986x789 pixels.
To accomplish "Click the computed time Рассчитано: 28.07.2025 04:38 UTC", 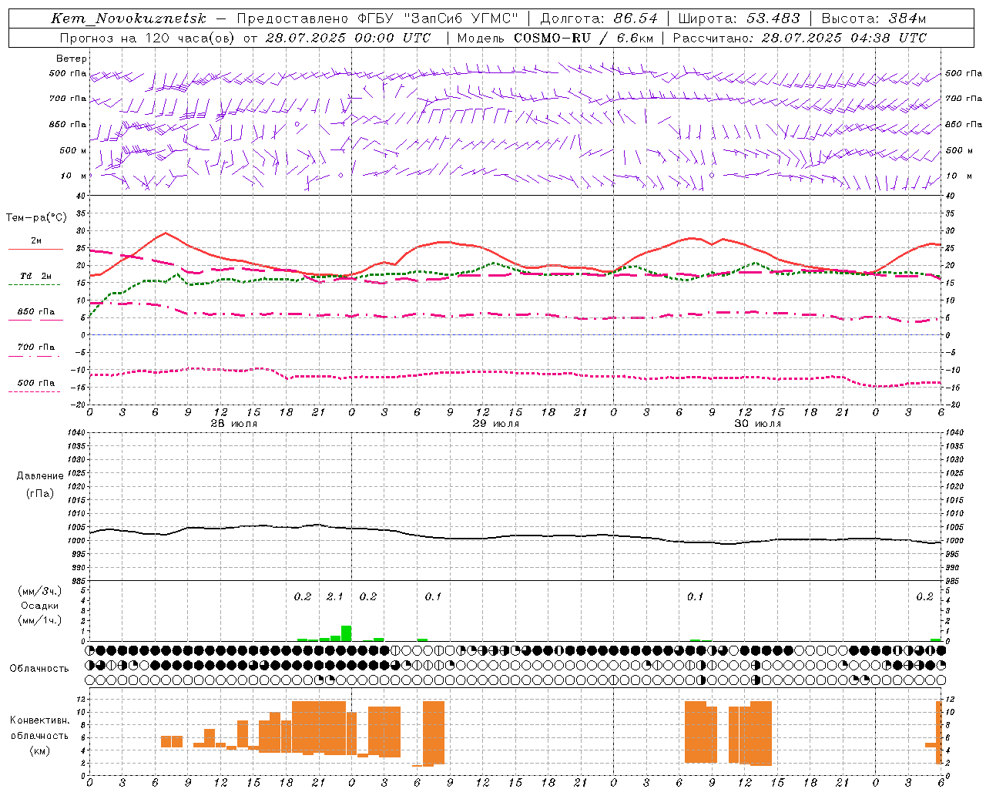I will point(800,38).
